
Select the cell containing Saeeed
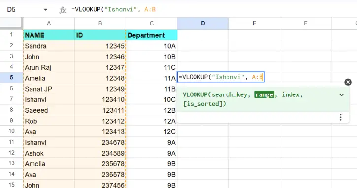tap(49, 110)
